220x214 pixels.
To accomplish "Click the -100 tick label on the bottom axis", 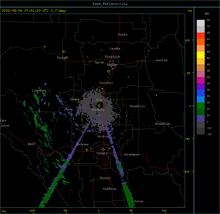I will (32, 210).
